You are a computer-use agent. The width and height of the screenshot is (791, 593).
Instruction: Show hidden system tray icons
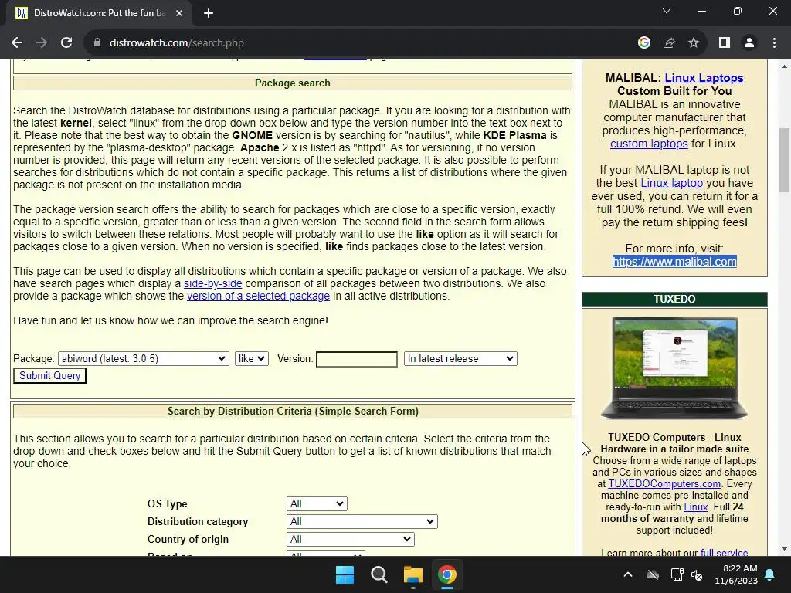coord(628,574)
